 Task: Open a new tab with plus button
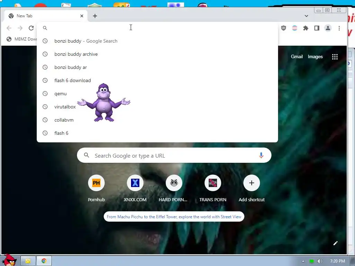[x=95, y=16]
